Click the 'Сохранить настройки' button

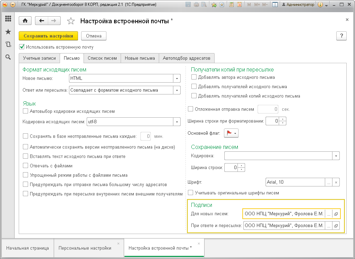48,36
